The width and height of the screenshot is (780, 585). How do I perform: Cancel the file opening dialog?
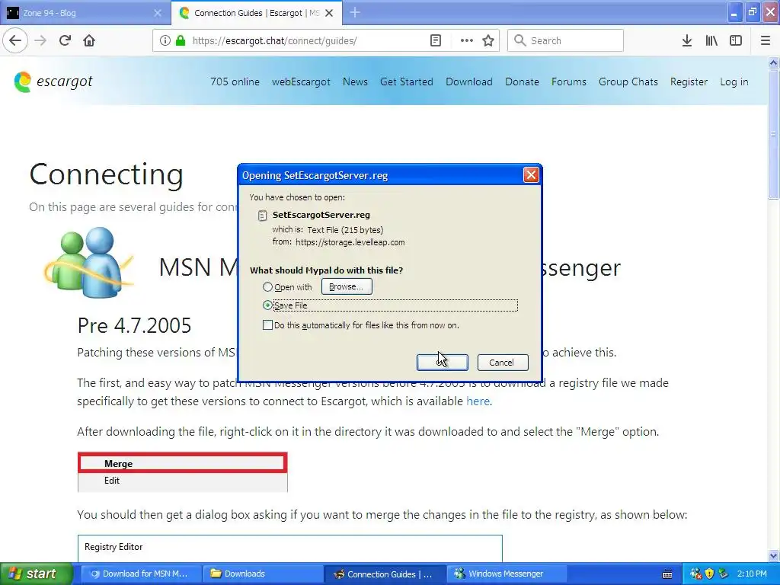pyautogui.click(x=503, y=362)
